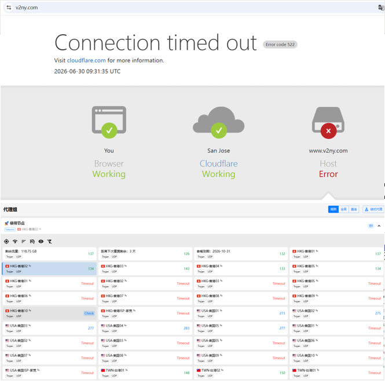This screenshot has width=385, height=381.
Task: Select the USA-美国10 node card
Action: click(336, 358)
